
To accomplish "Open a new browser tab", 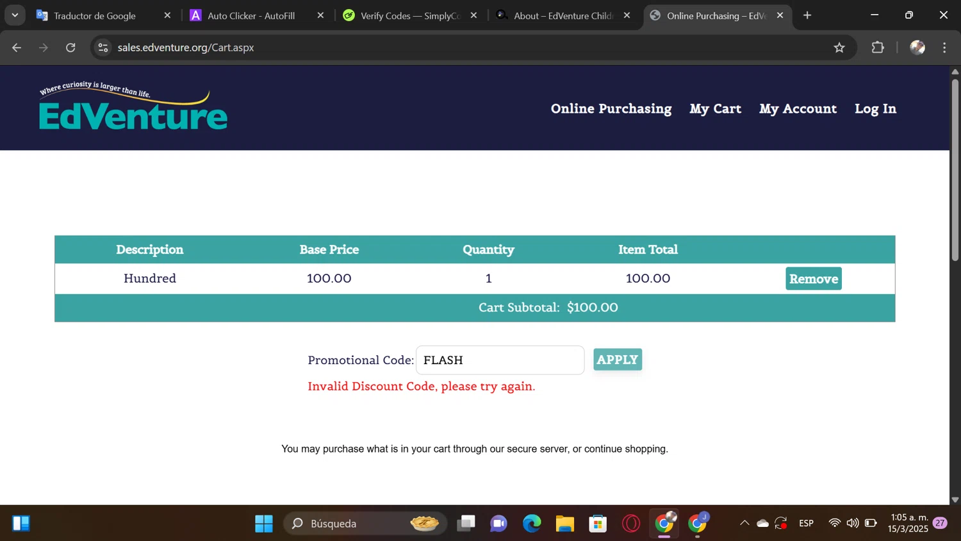I will click(x=807, y=15).
